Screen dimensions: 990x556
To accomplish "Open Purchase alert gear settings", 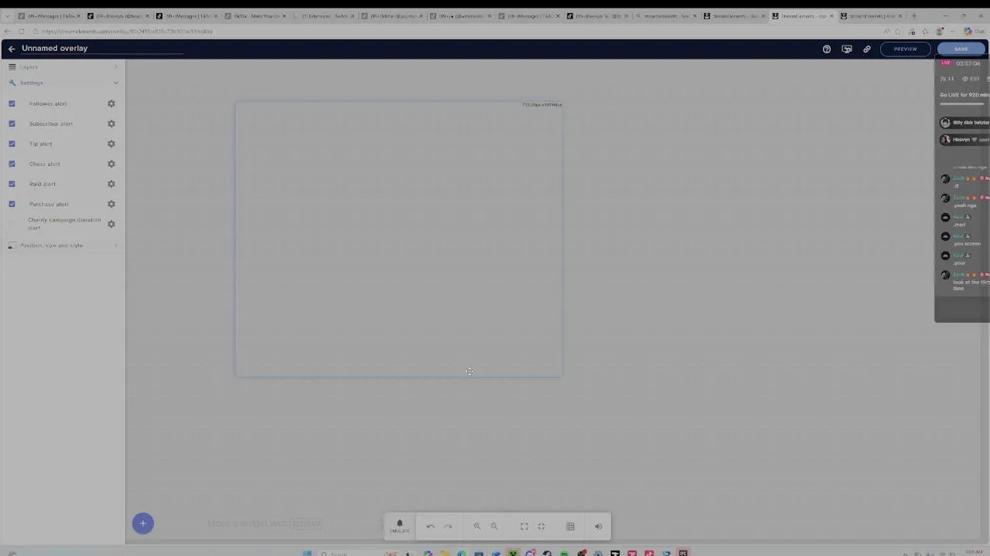I will pyautogui.click(x=111, y=204).
